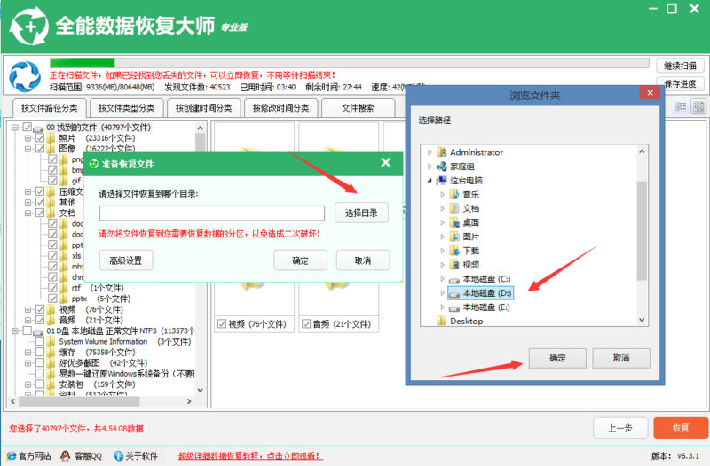Select Desktop folder in browse dialog

[x=460, y=321]
